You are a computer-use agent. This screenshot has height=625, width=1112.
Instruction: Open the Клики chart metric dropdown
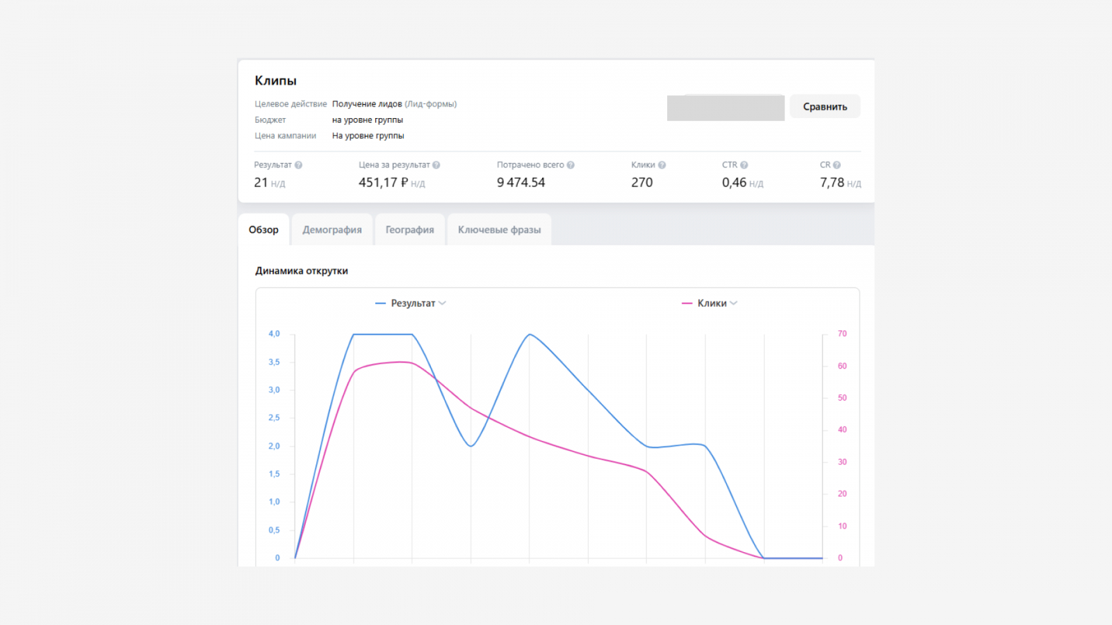pyautogui.click(x=734, y=303)
